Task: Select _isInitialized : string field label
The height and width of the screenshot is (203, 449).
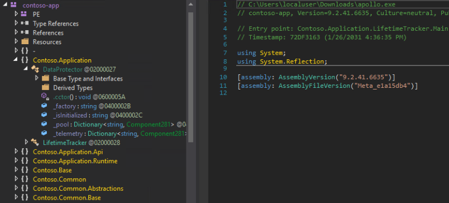Action: (98, 115)
